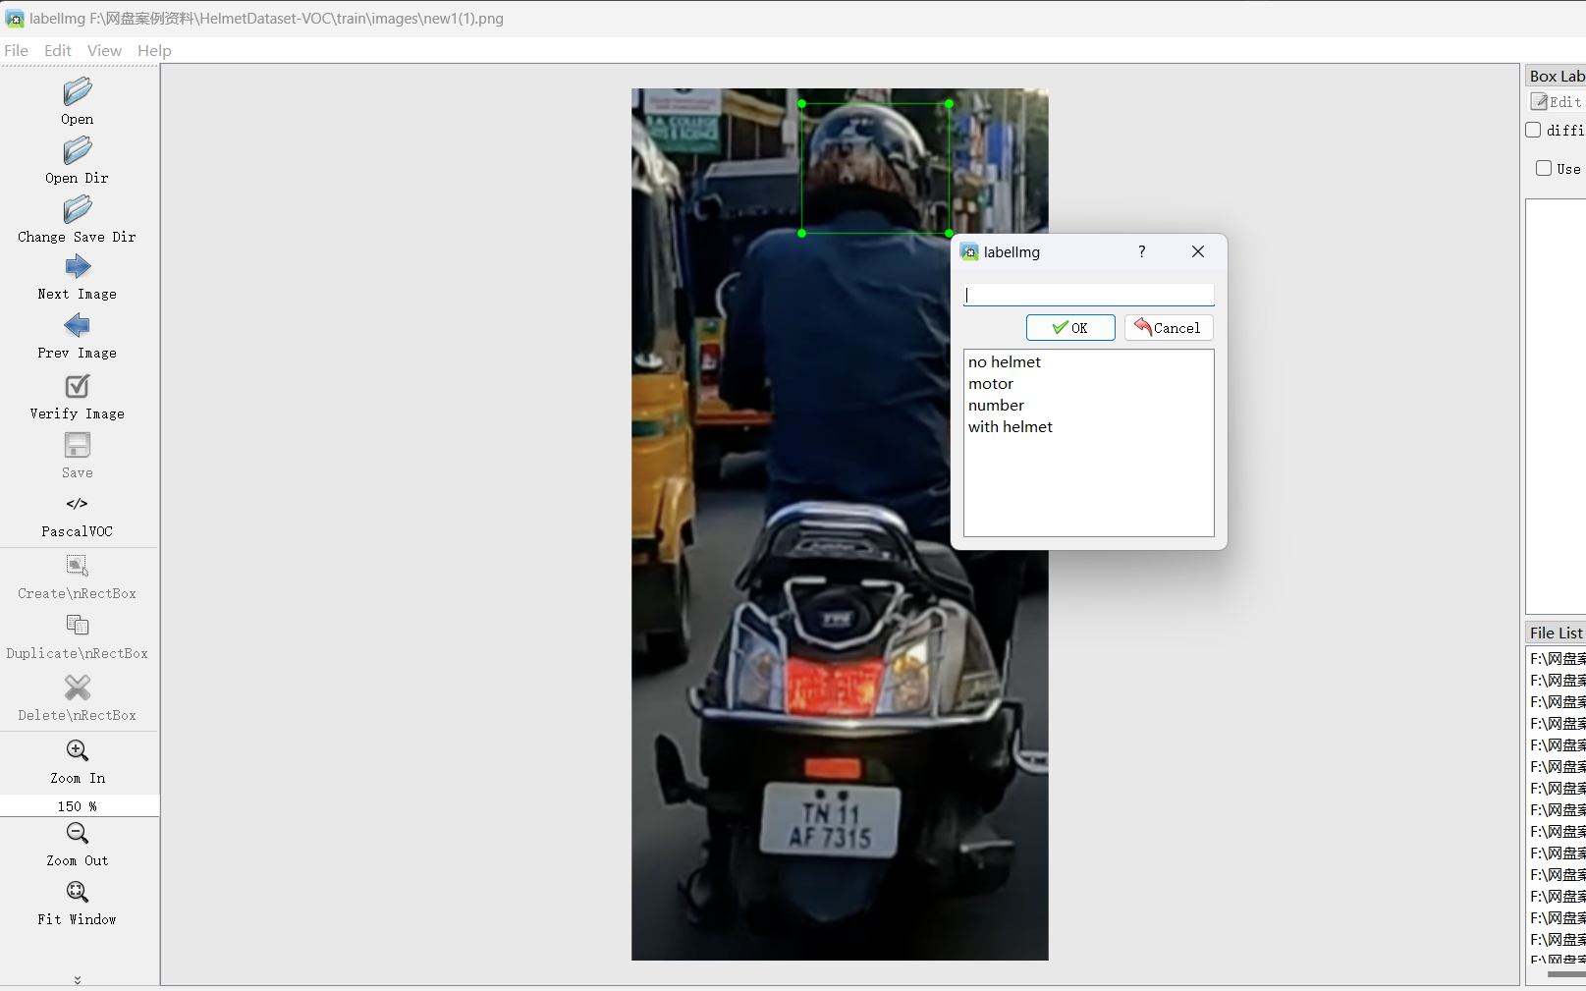The image size is (1586, 991).
Task: Click the Delete RectBox icon
Action: (78, 688)
